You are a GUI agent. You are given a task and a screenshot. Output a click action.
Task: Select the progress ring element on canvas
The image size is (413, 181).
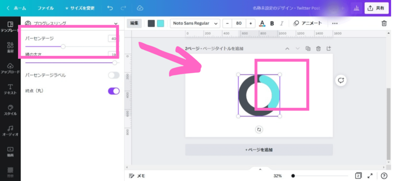pyautogui.click(x=259, y=95)
